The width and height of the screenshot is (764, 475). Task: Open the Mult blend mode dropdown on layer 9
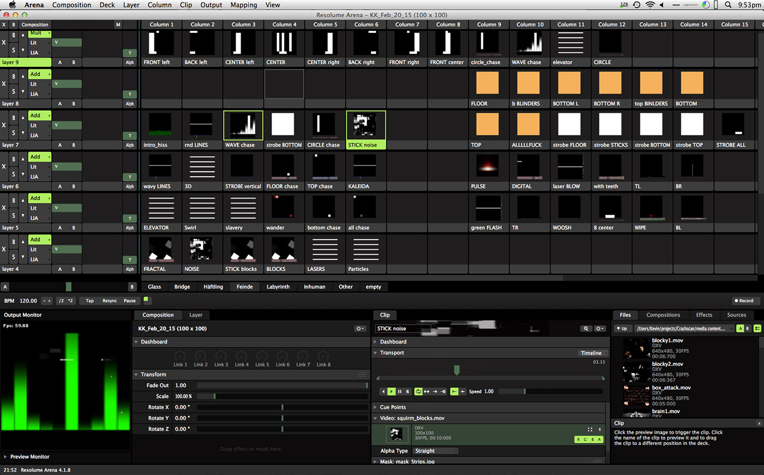[40, 33]
